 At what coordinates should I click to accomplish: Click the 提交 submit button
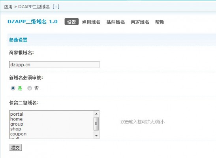tap(15, 147)
